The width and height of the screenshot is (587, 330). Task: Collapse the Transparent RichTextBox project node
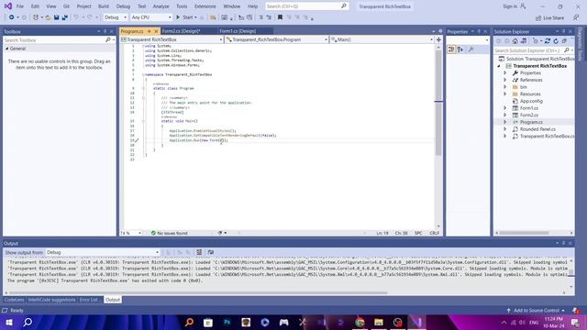499,66
